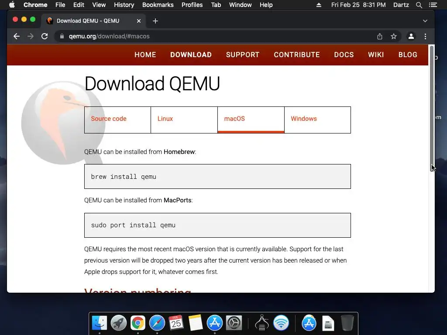
Task: Select the Download QEMU browser tab
Action: pyautogui.click(x=94, y=21)
